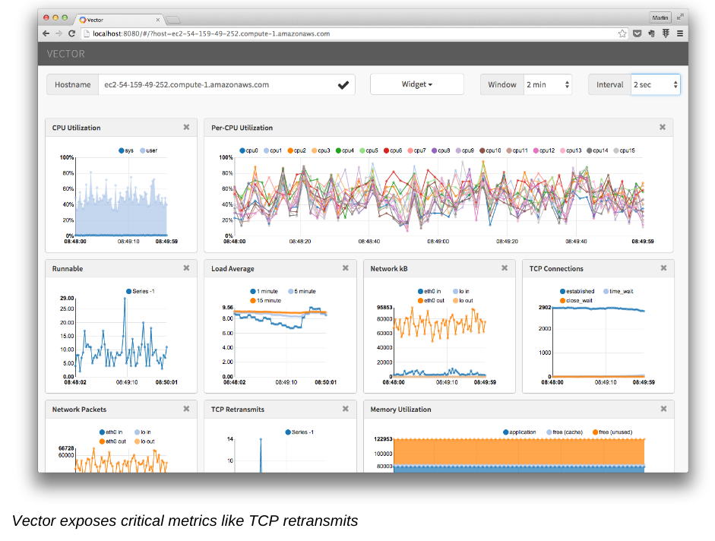This screenshot has width=715, height=541.
Task: Close the Per-CPU Utilization widget
Action: (x=662, y=128)
